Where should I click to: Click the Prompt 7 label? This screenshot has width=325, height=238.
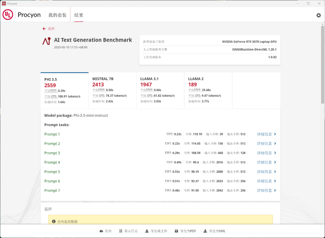click(x=52, y=191)
